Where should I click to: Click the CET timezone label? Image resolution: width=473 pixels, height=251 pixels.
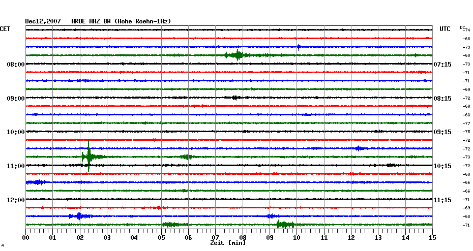click(5, 29)
